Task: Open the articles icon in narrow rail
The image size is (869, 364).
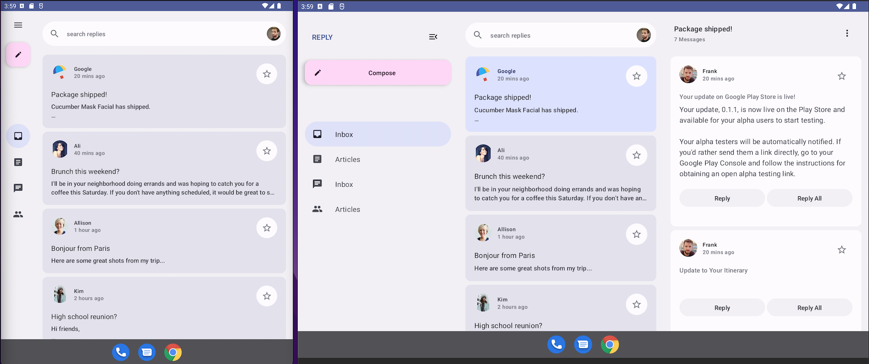Action: pos(18,162)
